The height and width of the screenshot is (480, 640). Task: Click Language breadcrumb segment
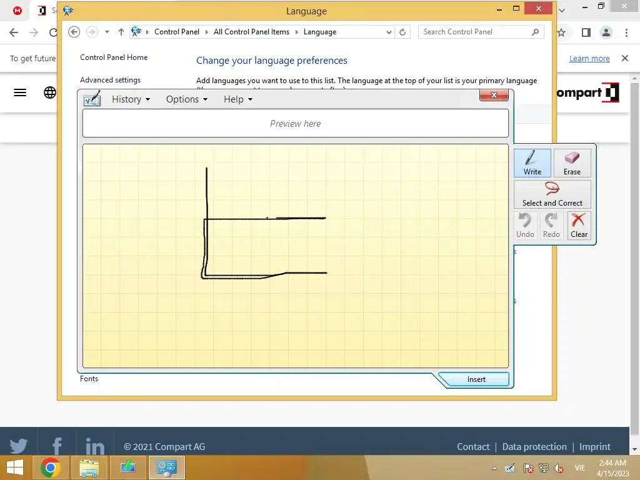pos(320,32)
